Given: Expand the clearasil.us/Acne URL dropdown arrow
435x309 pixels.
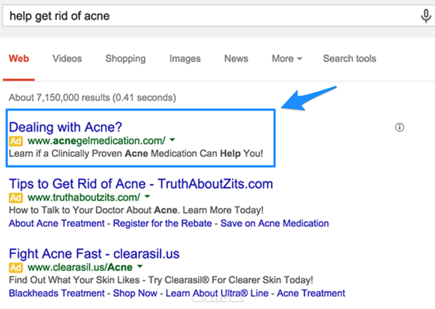Looking at the screenshot, I should coord(140,266).
